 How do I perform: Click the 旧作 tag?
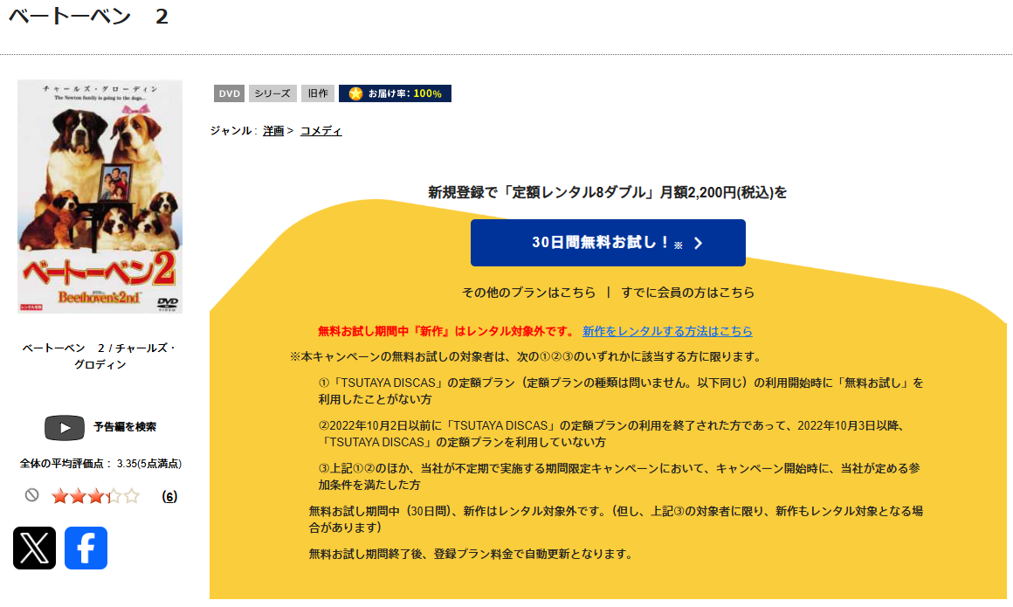click(x=318, y=93)
